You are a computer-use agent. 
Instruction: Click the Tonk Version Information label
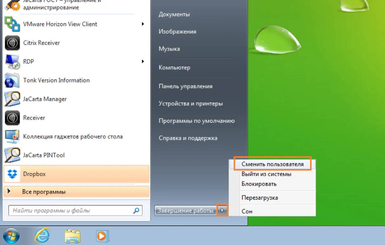tap(56, 80)
